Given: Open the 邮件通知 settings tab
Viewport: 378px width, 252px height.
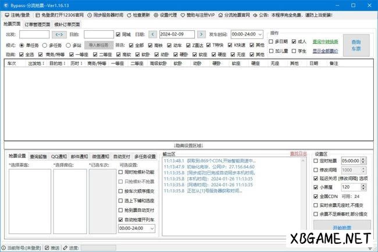Looking at the screenshot, I should coord(79,156).
